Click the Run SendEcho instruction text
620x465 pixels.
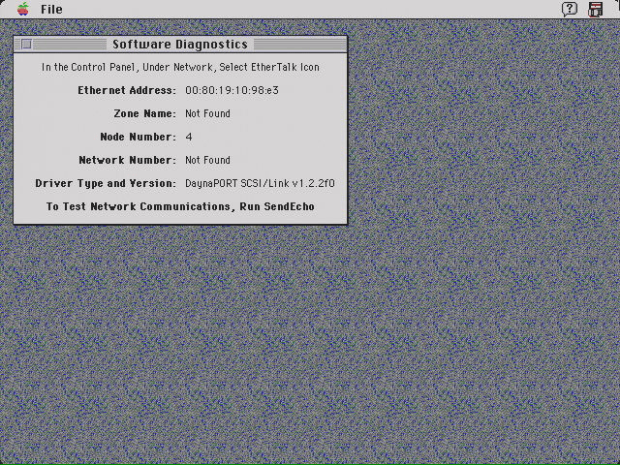point(180,206)
